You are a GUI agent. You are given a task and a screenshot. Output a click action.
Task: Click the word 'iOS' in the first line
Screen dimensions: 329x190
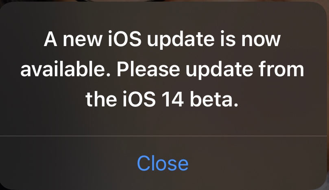(x=124, y=39)
